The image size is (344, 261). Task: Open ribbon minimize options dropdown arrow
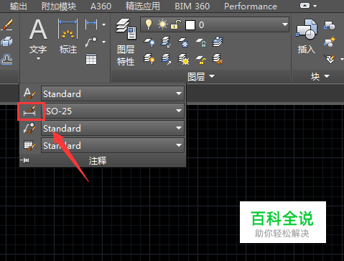click(315, 6)
